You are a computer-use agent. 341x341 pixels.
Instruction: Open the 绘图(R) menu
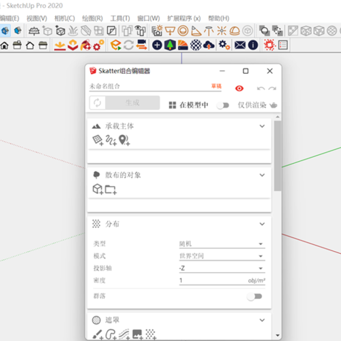(93, 18)
